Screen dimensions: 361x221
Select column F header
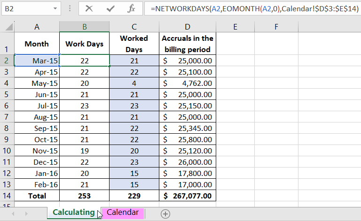point(276,27)
